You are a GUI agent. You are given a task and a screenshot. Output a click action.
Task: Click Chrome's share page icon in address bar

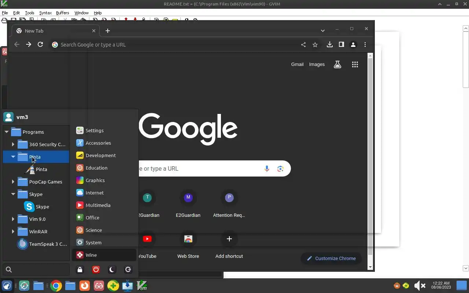[303, 45]
